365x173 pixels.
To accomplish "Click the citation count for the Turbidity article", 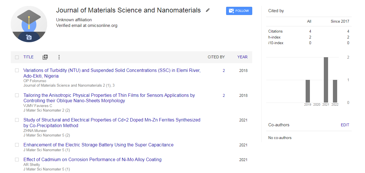I will (x=224, y=71).
